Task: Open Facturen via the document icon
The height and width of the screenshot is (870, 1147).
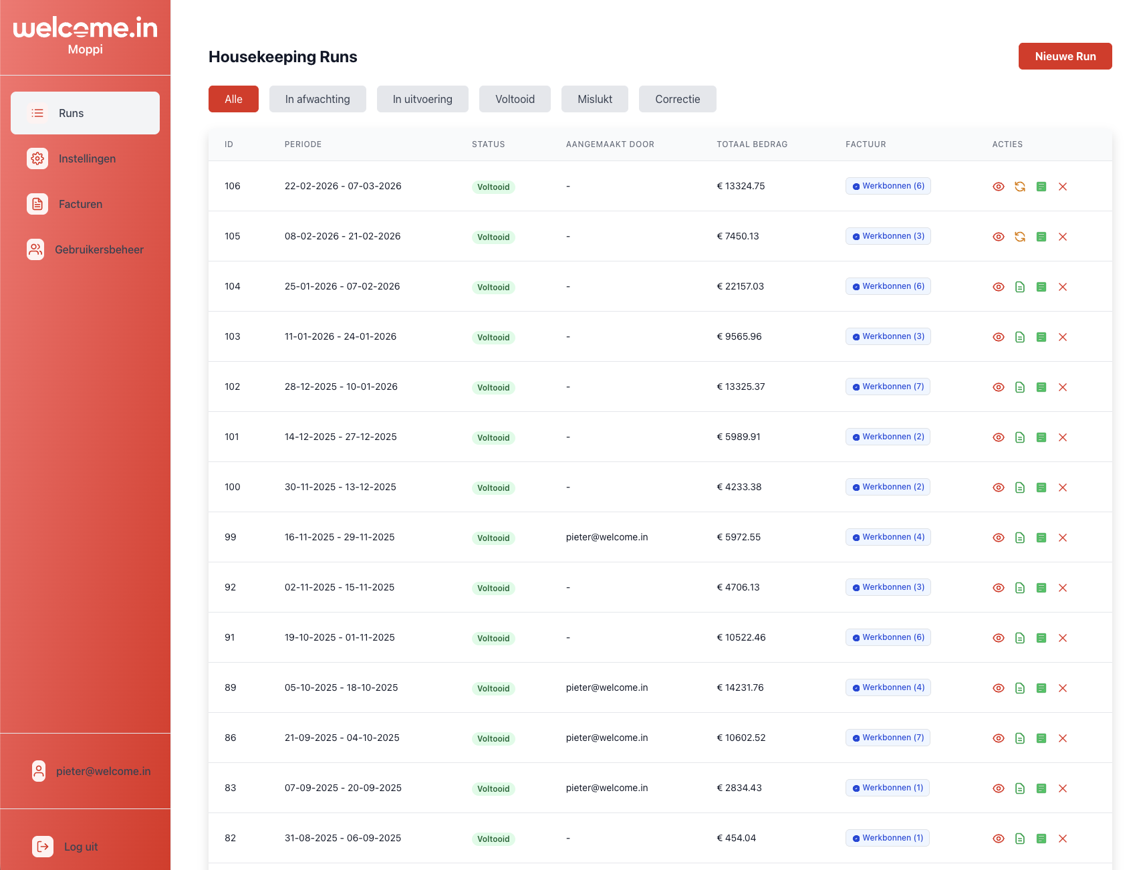Action: [x=37, y=204]
